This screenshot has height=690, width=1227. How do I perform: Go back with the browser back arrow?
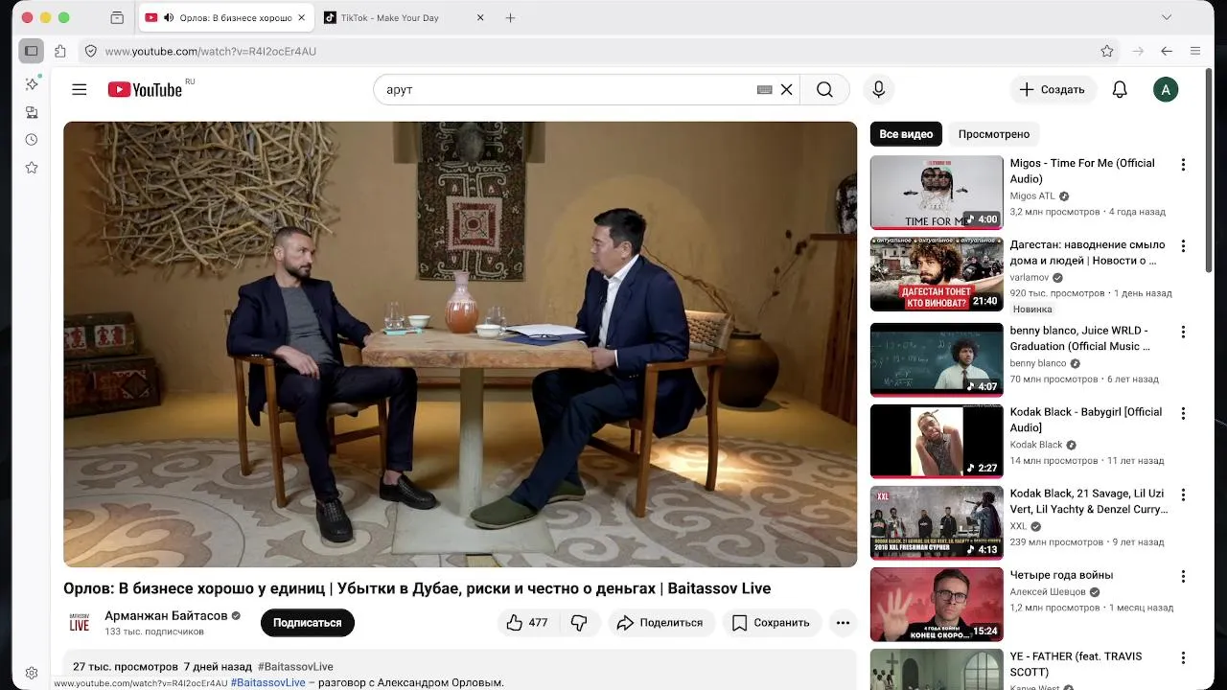tap(1167, 51)
